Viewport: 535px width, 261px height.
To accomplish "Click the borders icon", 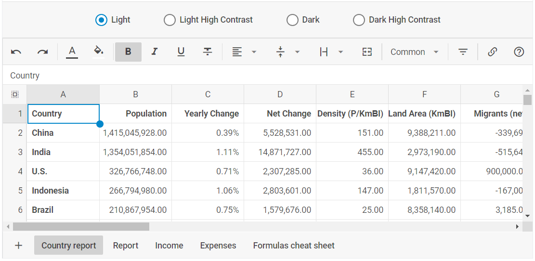I will 324,52.
